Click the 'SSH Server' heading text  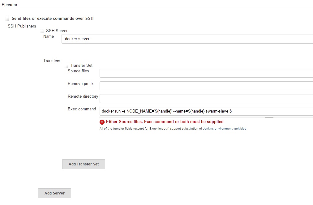(x=57, y=31)
